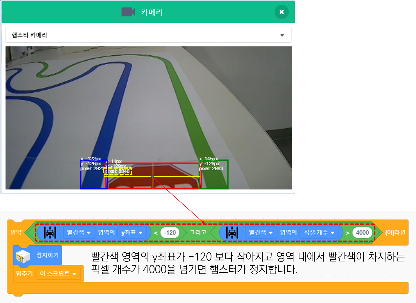Click the hamster camera video preview
Screen dimensions: 416x303
pyautogui.click(x=148, y=118)
